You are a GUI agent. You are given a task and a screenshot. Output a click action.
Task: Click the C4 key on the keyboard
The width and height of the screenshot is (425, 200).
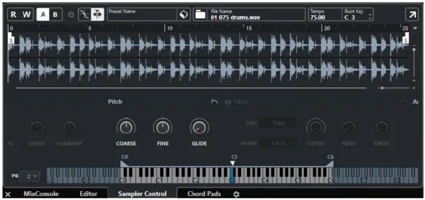[x=265, y=180]
